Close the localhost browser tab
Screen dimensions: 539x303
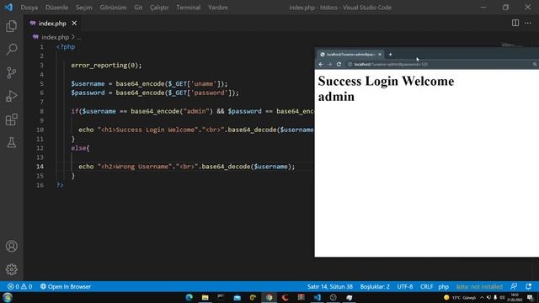pos(380,54)
